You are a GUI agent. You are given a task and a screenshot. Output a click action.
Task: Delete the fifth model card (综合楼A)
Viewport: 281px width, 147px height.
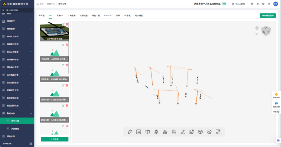[x=67, y=106]
